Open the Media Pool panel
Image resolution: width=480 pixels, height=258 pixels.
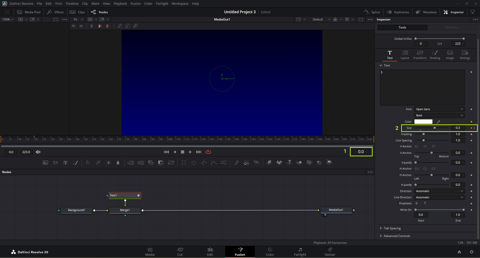29,12
